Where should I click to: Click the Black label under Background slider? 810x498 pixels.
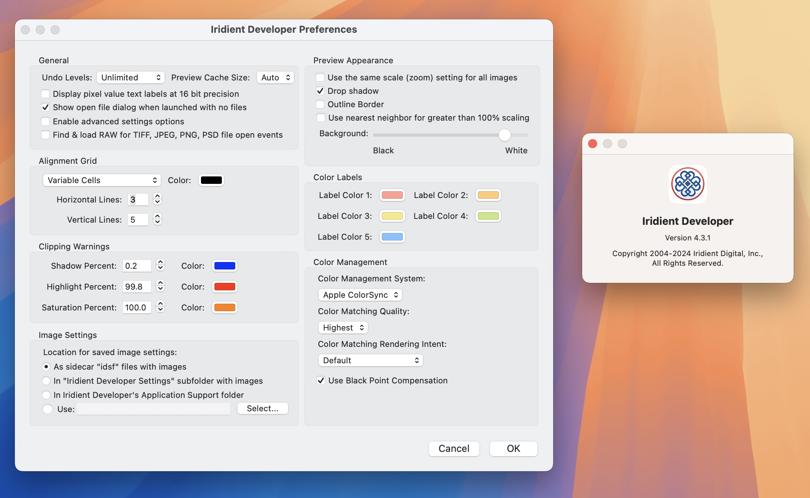(x=383, y=150)
